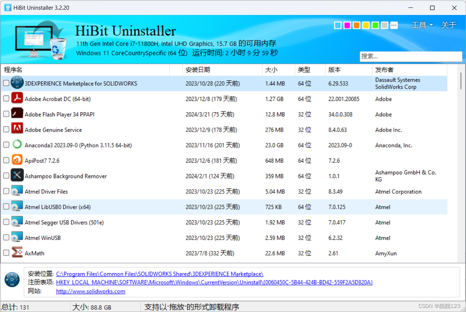Click the 648 MB size cell
The image size is (466, 312).
pos(275,160)
